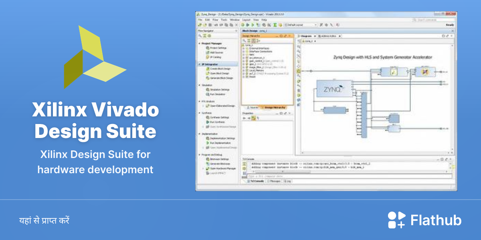Click Generate Block Design
Screen dimensions: 481x240
(220, 78)
